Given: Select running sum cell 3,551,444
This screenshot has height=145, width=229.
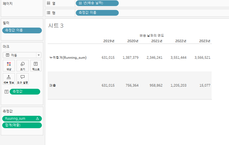Looking at the screenshot, I should pyautogui.click(x=178, y=58).
